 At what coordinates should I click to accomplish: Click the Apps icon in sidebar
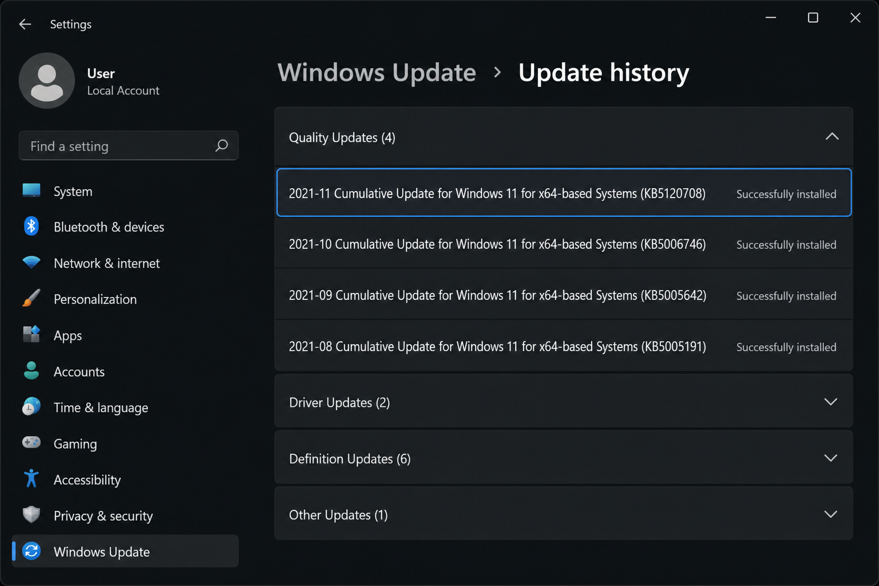[31, 334]
